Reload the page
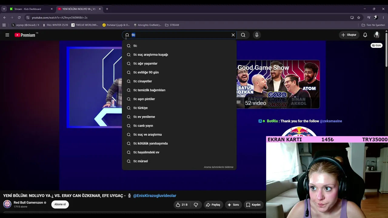The width and height of the screenshot is (388, 218). (x=19, y=18)
